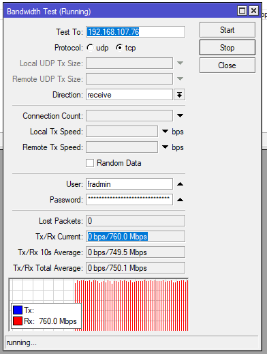Click the Tx/Rx 10s Average value
Screen dimensions: 267x354
tap(136, 252)
